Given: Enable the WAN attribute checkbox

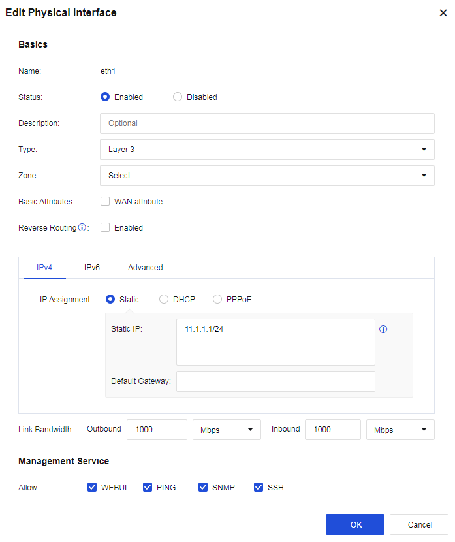Looking at the screenshot, I should tap(105, 202).
